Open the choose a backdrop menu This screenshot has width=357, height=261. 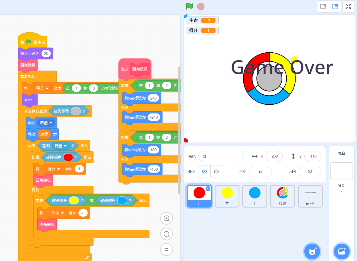pos(342,251)
